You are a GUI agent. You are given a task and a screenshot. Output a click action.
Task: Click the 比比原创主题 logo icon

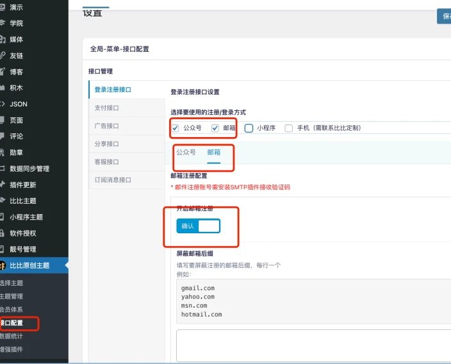(x=3, y=265)
